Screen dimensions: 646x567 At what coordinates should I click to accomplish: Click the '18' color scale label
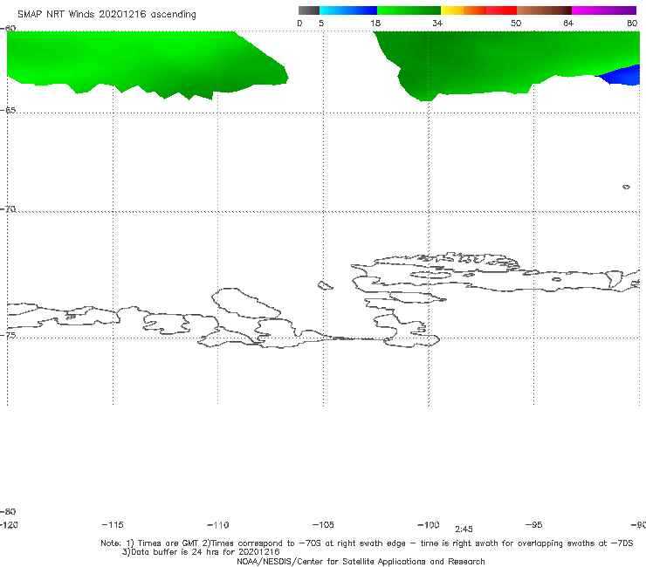coord(375,23)
